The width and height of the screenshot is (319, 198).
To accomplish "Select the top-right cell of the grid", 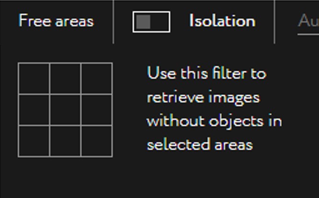I will pos(97,78).
